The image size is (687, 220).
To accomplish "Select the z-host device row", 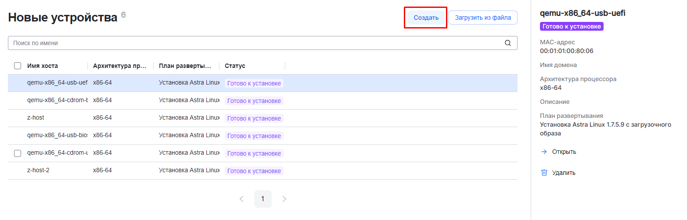I will 36,118.
